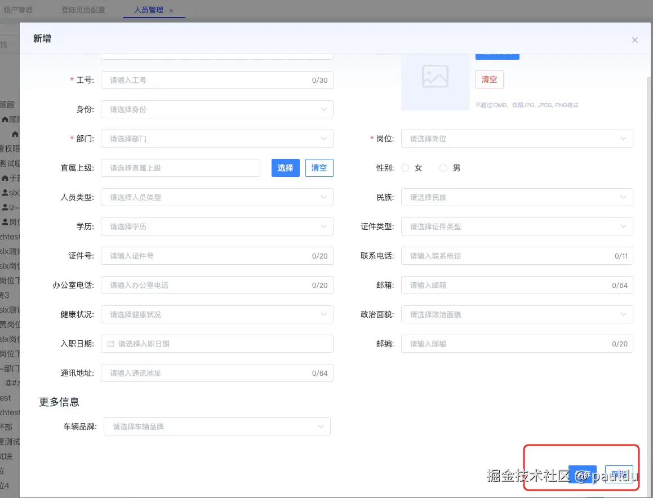
Task: Click the 通讯地址 input field
Action: click(217, 373)
